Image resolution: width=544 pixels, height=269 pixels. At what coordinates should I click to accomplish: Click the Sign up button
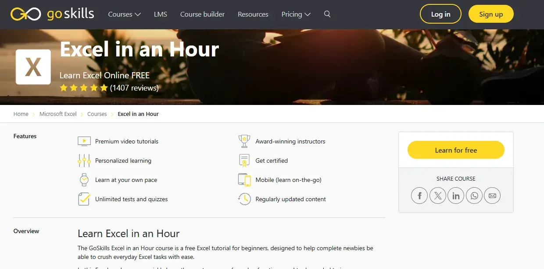(x=491, y=14)
